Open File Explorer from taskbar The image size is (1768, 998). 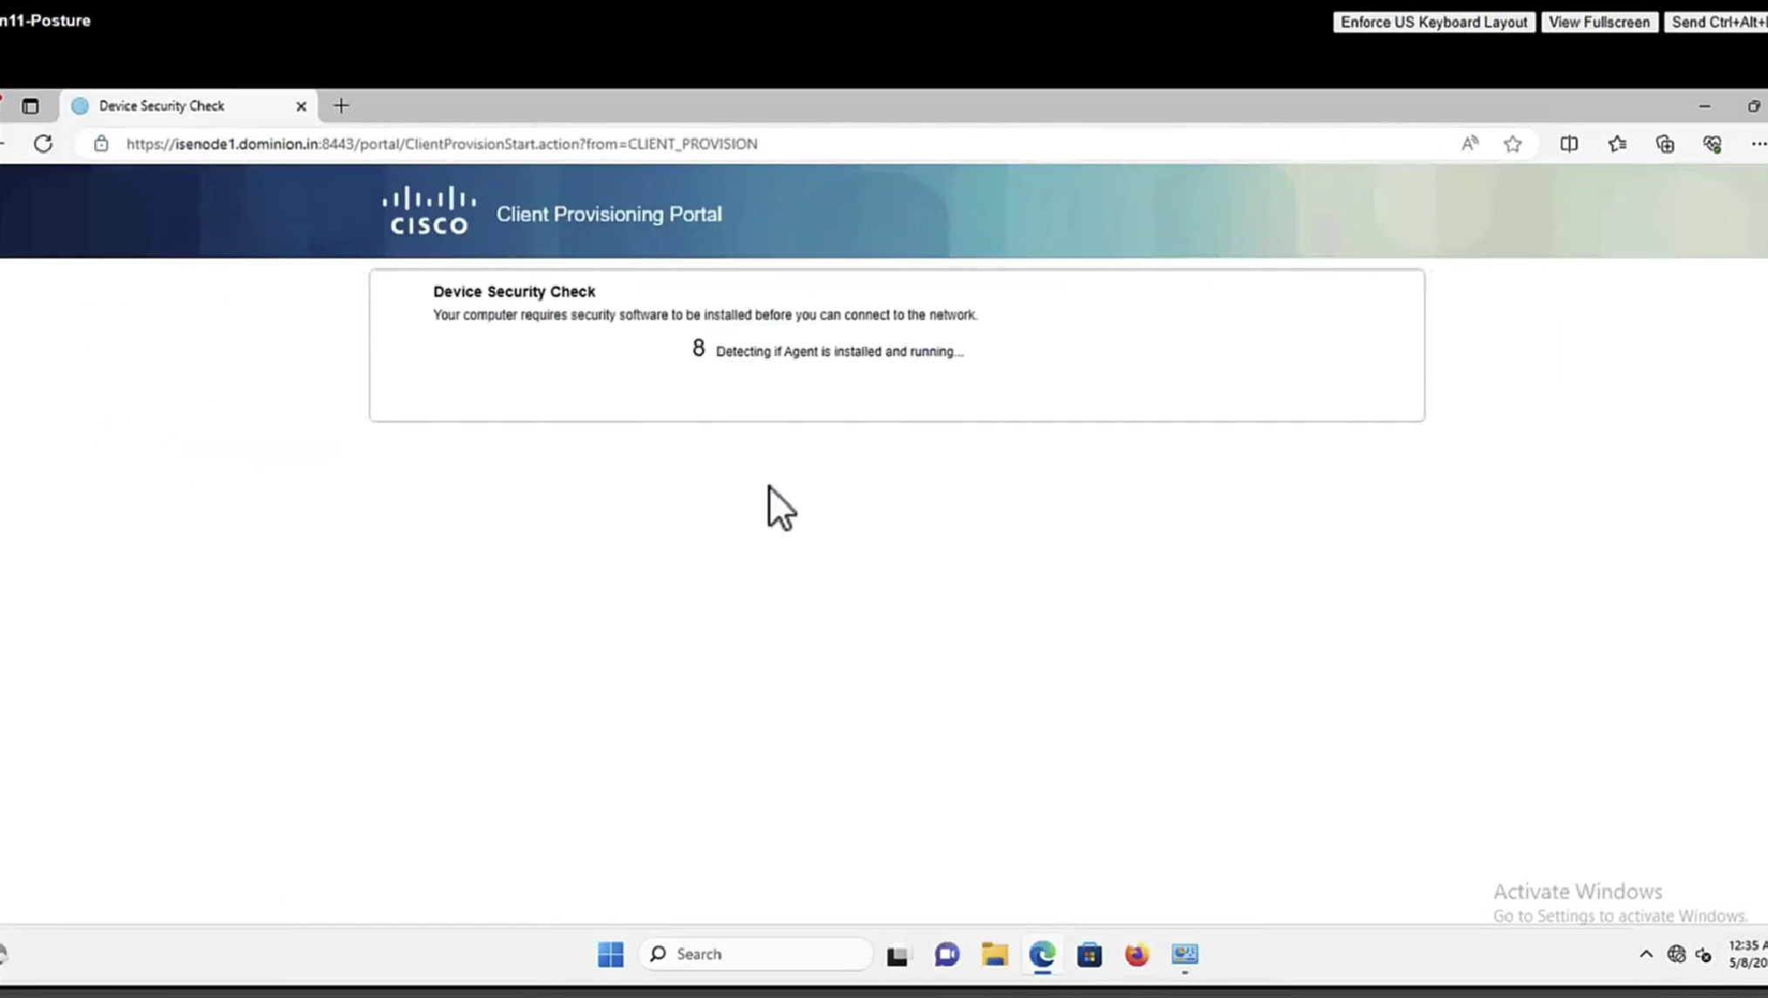(x=994, y=954)
